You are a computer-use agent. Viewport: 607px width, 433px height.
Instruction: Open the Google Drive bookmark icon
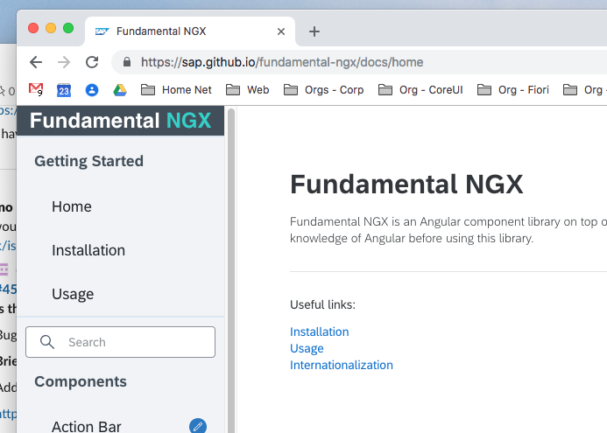pos(120,90)
